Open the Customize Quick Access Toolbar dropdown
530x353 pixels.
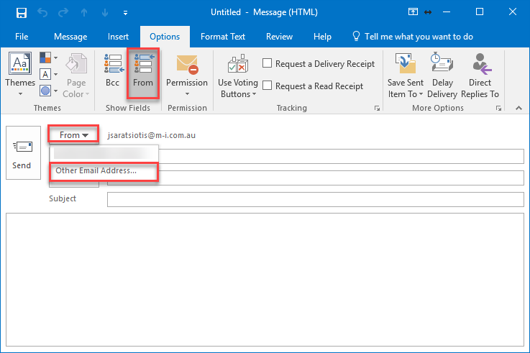tap(125, 13)
